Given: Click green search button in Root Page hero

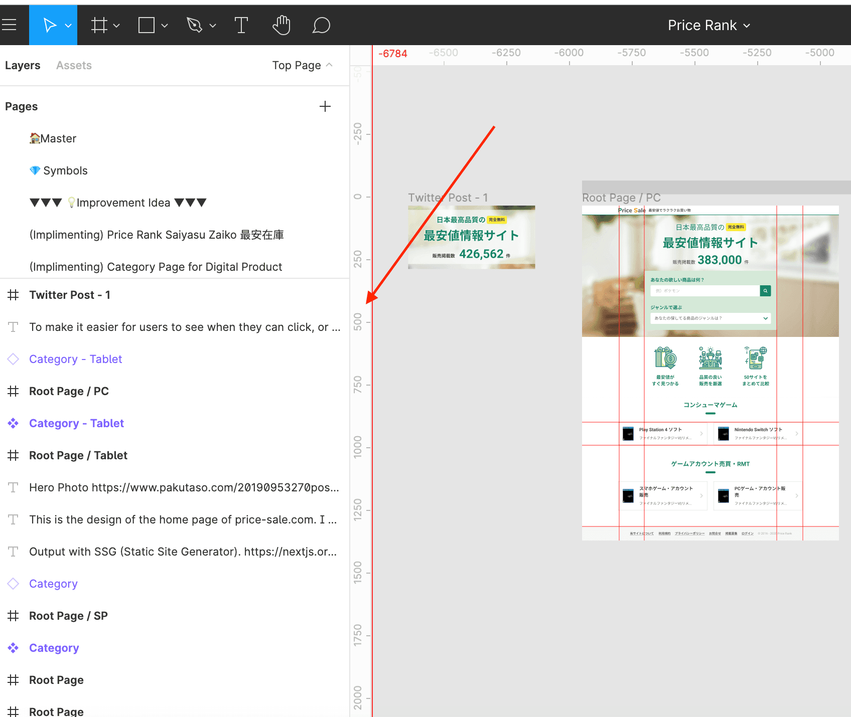Looking at the screenshot, I should (x=765, y=291).
